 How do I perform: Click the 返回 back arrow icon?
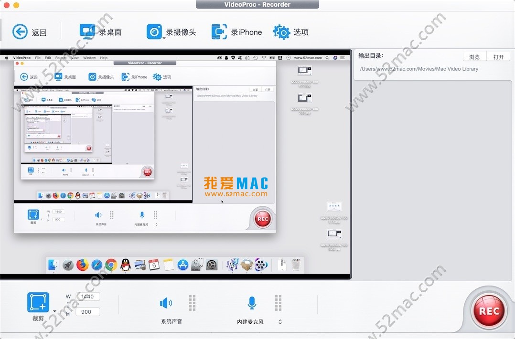pos(20,32)
